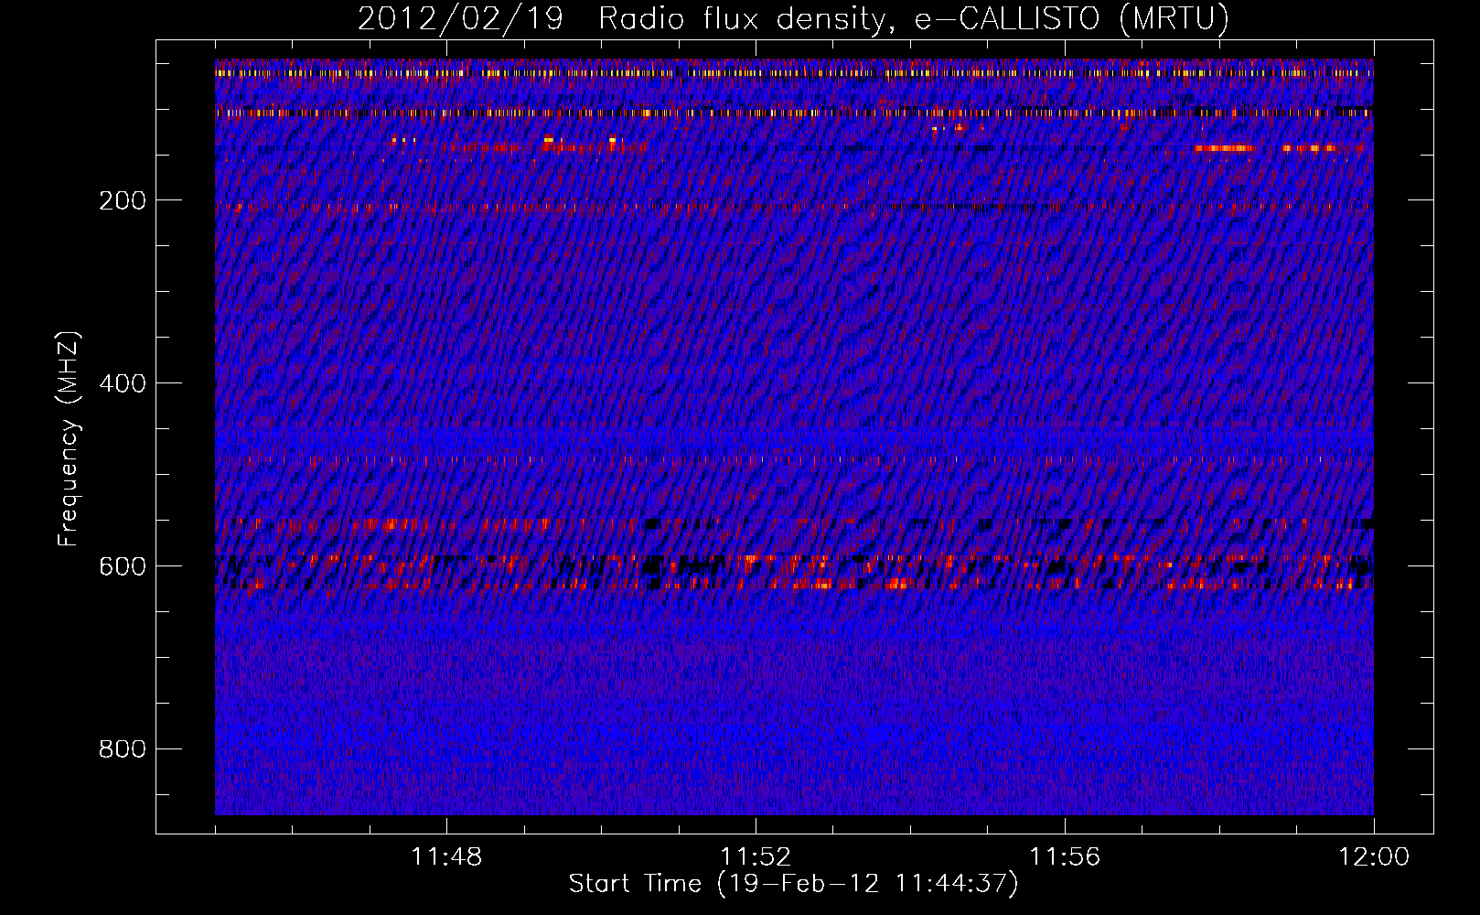Click the 12:00 time tick label
1480x915 pixels.
pyautogui.click(x=1374, y=857)
